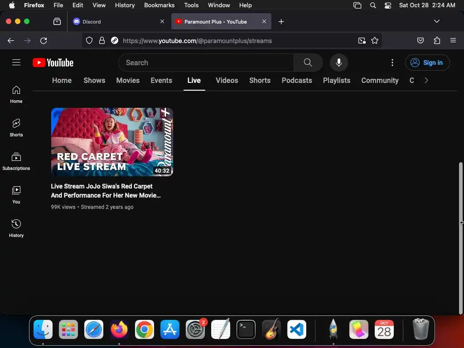Click the search magnifier button

click(x=308, y=63)
